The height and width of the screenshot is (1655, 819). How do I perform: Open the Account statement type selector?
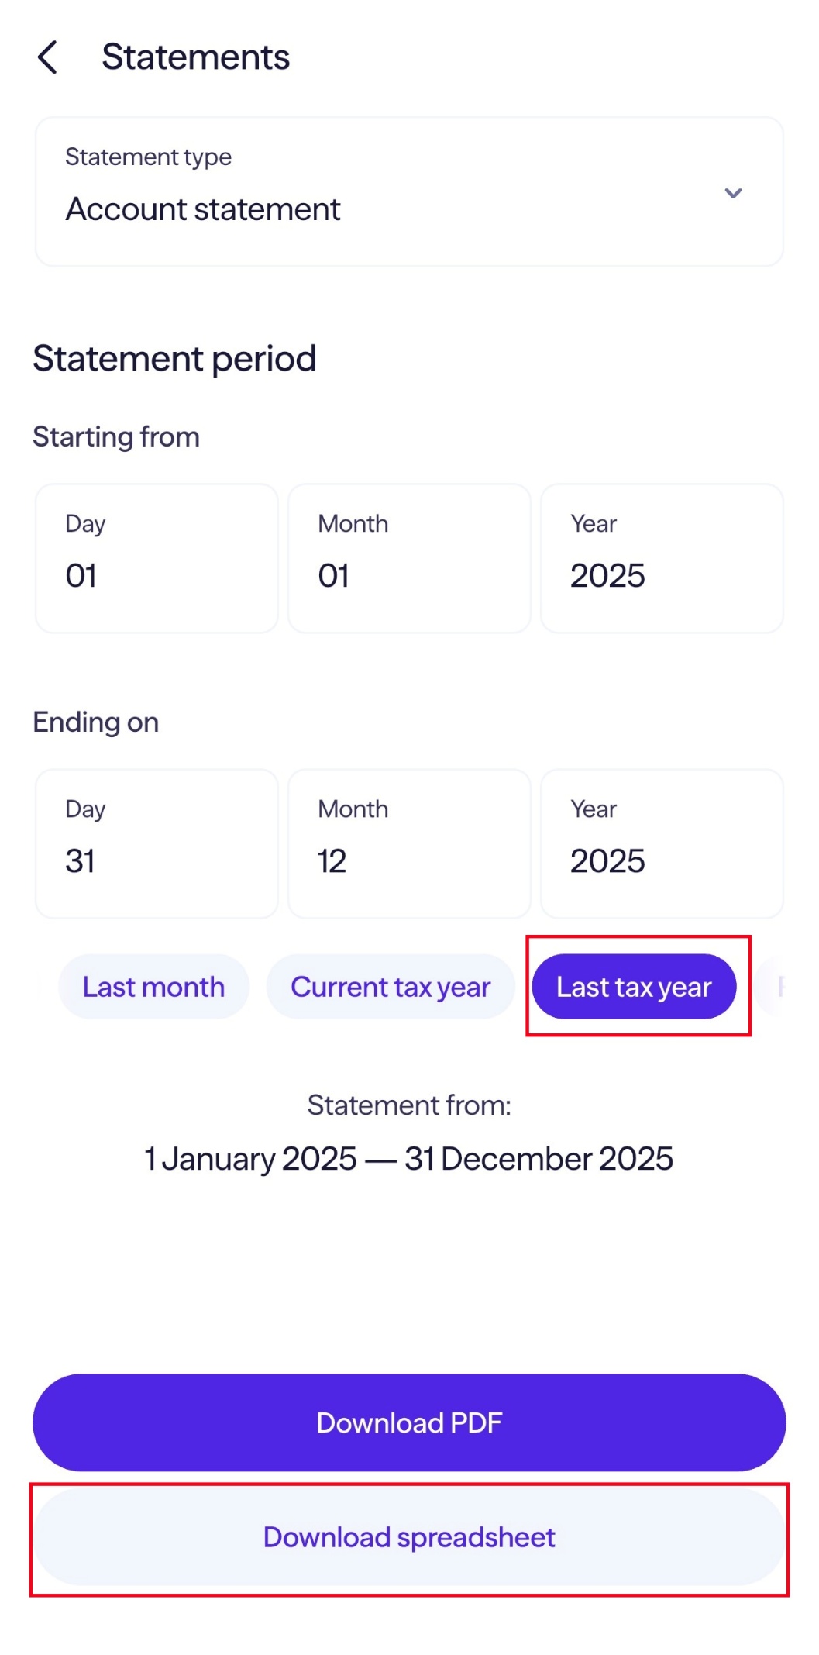pos(409,191)
